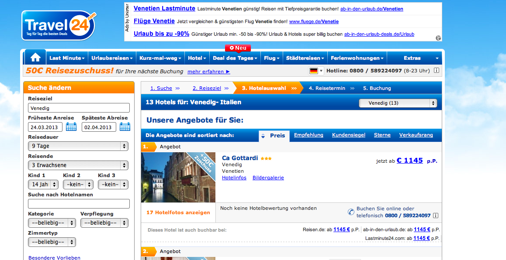Click the Hotelinfos link for Ca Gottardi
The image size is (506, 260).
click(234, 178)
